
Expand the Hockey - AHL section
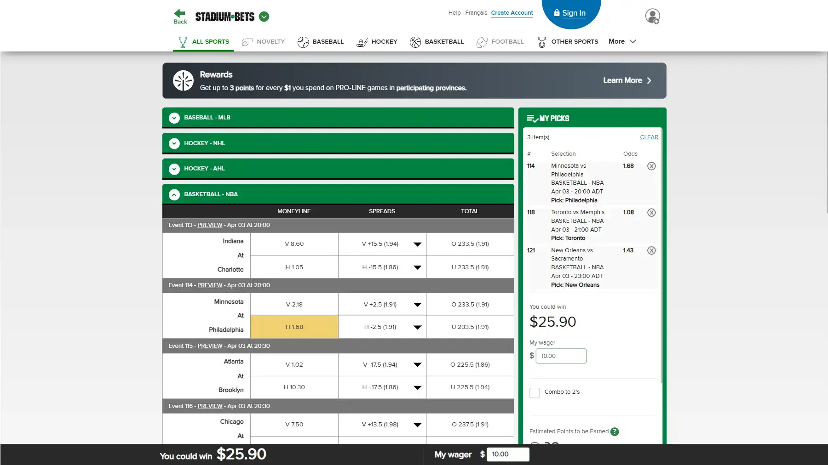[338, 169]
